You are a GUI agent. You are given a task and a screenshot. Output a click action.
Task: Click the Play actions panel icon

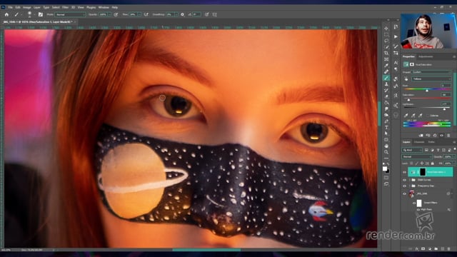(x=396, y=36)
